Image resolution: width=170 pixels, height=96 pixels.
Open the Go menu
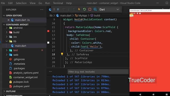40,3
